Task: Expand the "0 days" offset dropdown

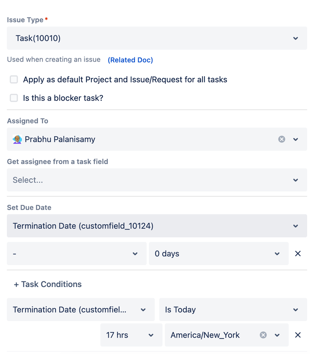Action: click(277, 253)
